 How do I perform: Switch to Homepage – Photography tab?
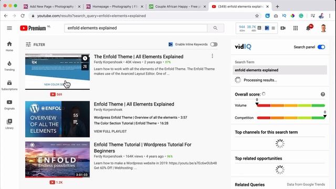click(x=115, y=7)
